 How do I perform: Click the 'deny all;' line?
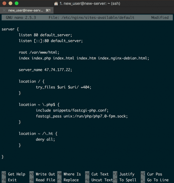(x=45, y=140)
